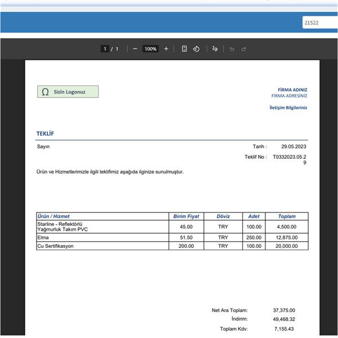Rotate the document counterclockwise

coord(196,49)
